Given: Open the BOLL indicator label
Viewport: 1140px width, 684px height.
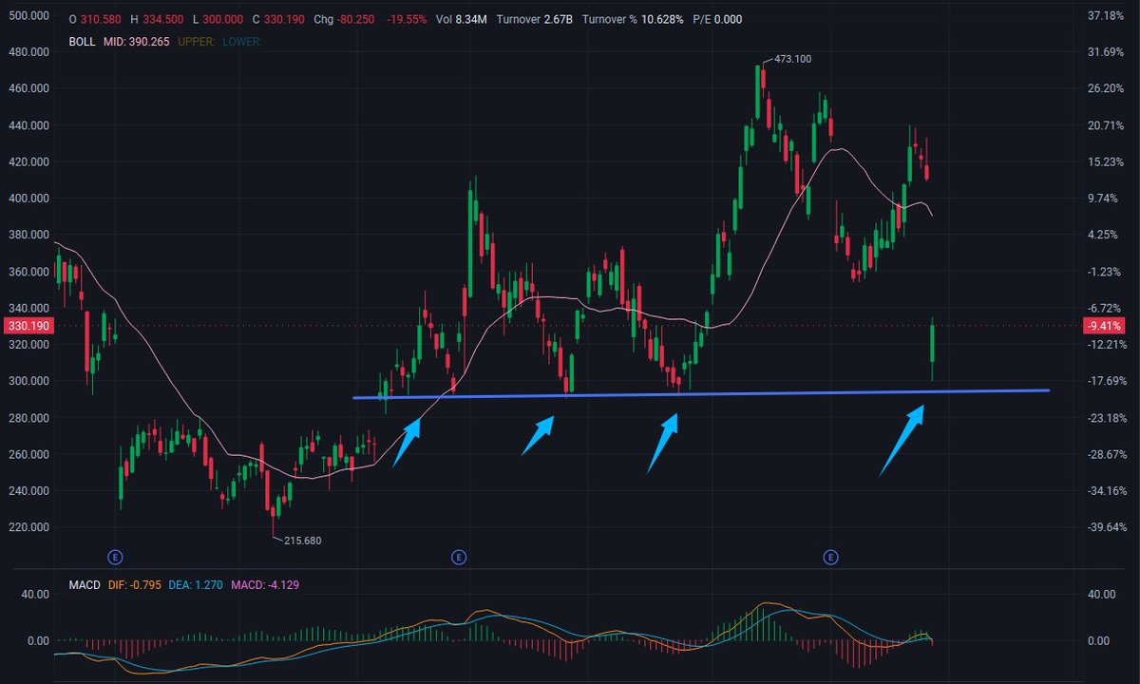Looking at the screenshot, I should coord(83,42).
